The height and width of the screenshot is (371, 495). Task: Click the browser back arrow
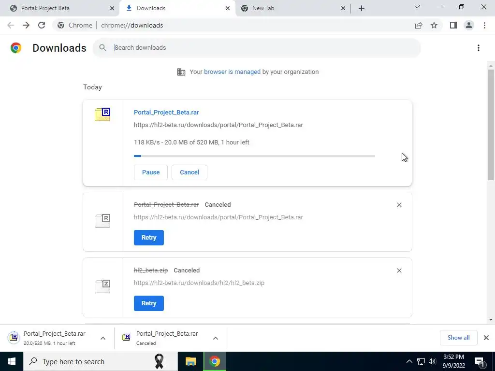click(11, 25)
